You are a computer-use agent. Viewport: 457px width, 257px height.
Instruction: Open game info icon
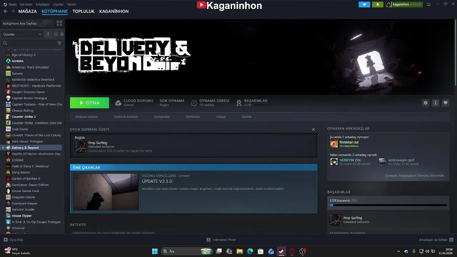tap(436, 103)
